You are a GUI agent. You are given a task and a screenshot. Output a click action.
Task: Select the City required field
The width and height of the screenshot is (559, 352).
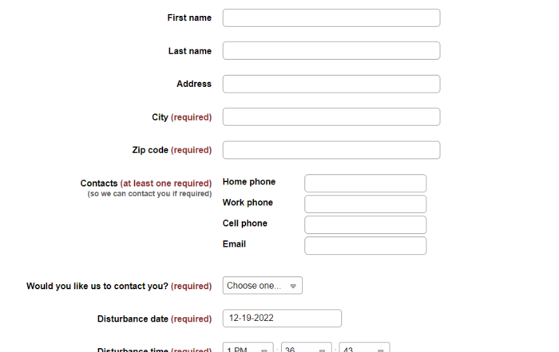(331, 117)
